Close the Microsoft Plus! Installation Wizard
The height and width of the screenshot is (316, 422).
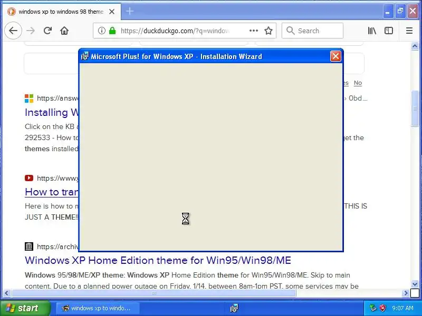click(335, 56)
